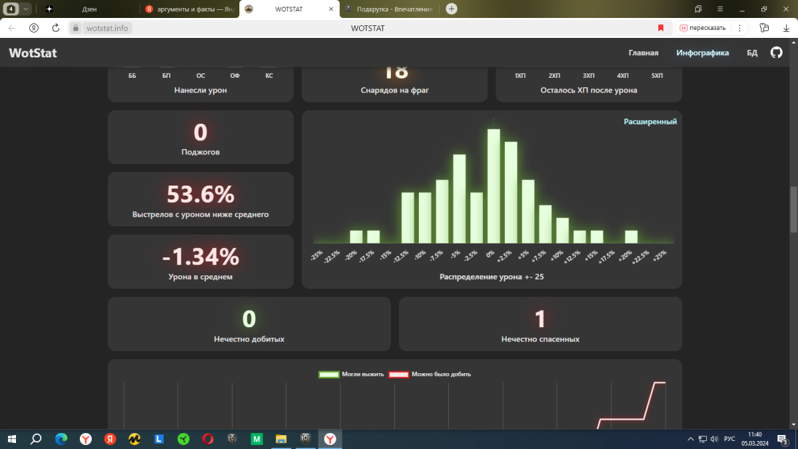Open the active Yandex Browser taskbar icon
Viewport: 798px width, 449px height.
click(x=330, y=439)
